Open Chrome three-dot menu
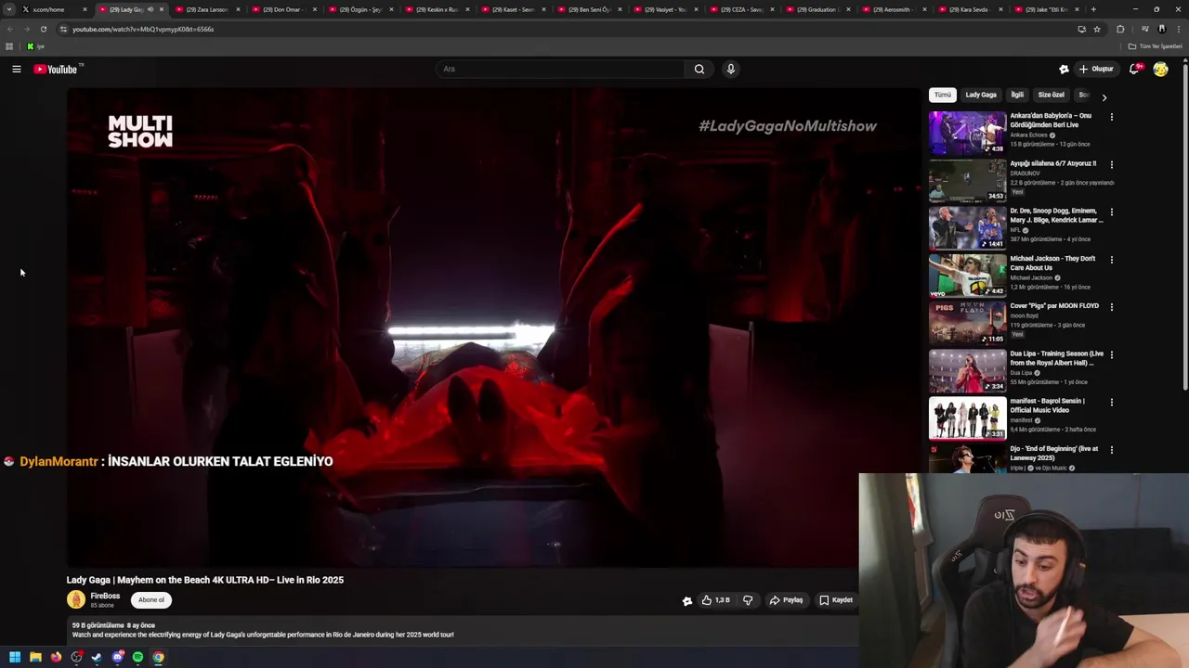The image size is (1189, 668). tap(1179, 29)
